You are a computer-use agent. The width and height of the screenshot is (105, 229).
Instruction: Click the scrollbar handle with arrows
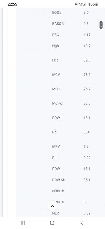(101, 25)
